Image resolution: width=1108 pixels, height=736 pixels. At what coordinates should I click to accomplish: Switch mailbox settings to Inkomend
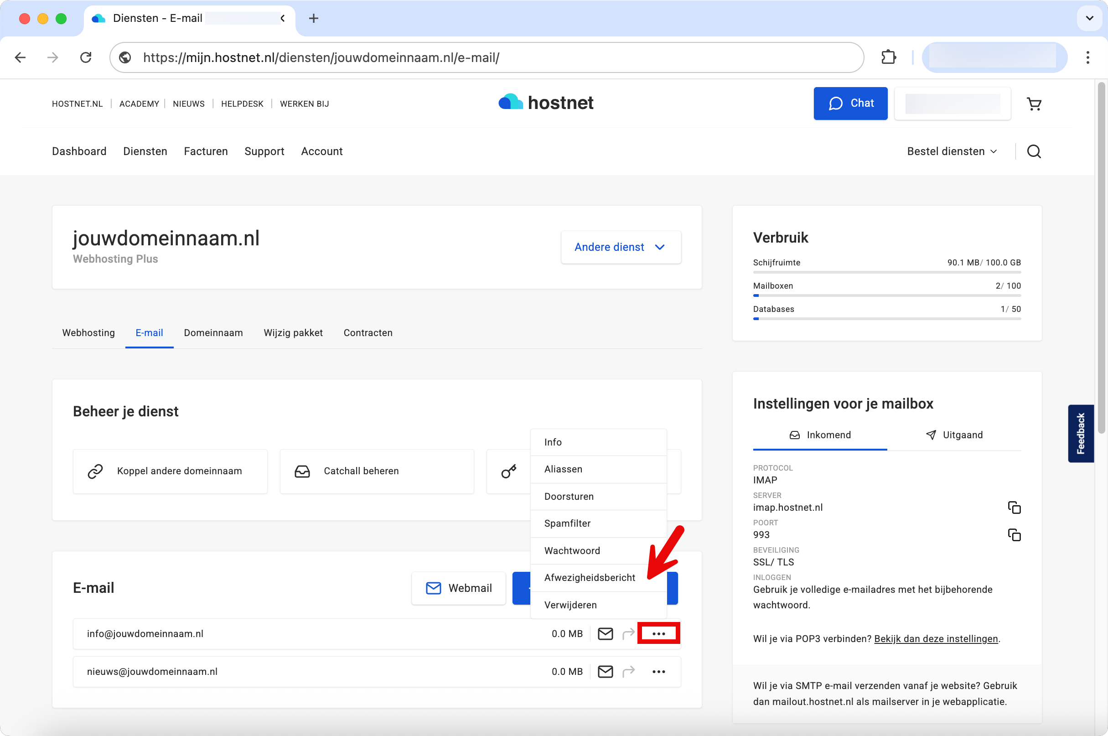tap(820, 435)
